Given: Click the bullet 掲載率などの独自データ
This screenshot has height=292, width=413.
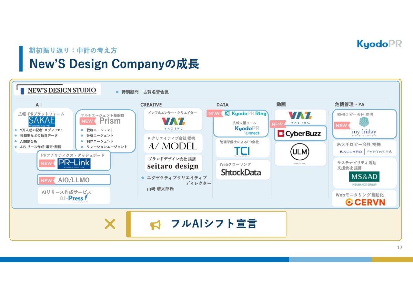Looking at the screenshot, I should [x=39, y=136].
